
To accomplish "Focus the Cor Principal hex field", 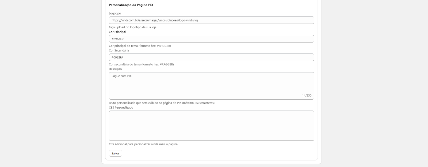I will click(211, 39).
